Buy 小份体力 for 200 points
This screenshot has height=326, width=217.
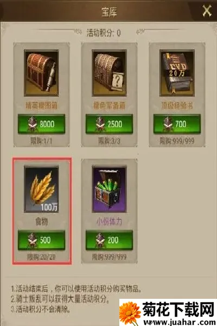point(109,240)
